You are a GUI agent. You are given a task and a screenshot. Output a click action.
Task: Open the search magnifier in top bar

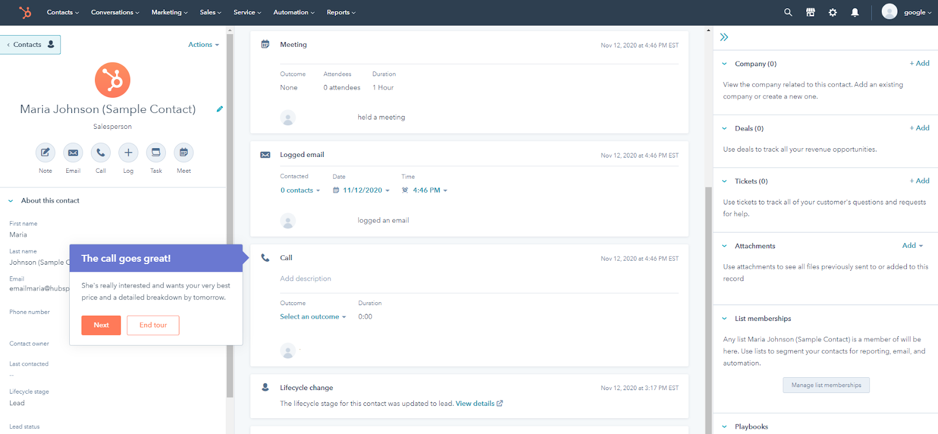788,12
